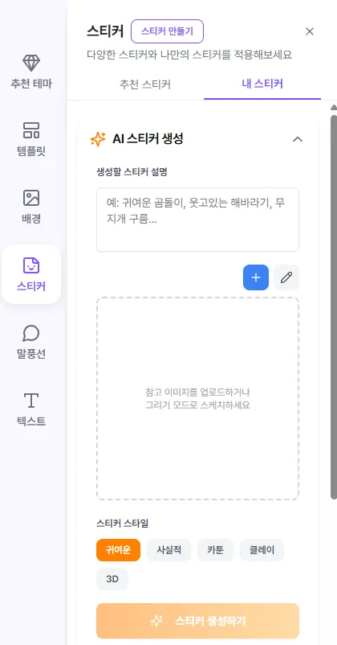Select the 배경 image icon

tap(31, 198)
